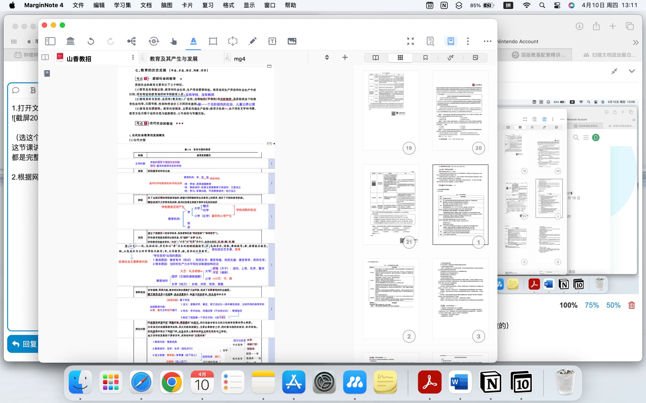Viewport: 646px width, 403px height.
Task: Switch to 国版教基配套精讲 Safari tab
Action: [538, 55]
